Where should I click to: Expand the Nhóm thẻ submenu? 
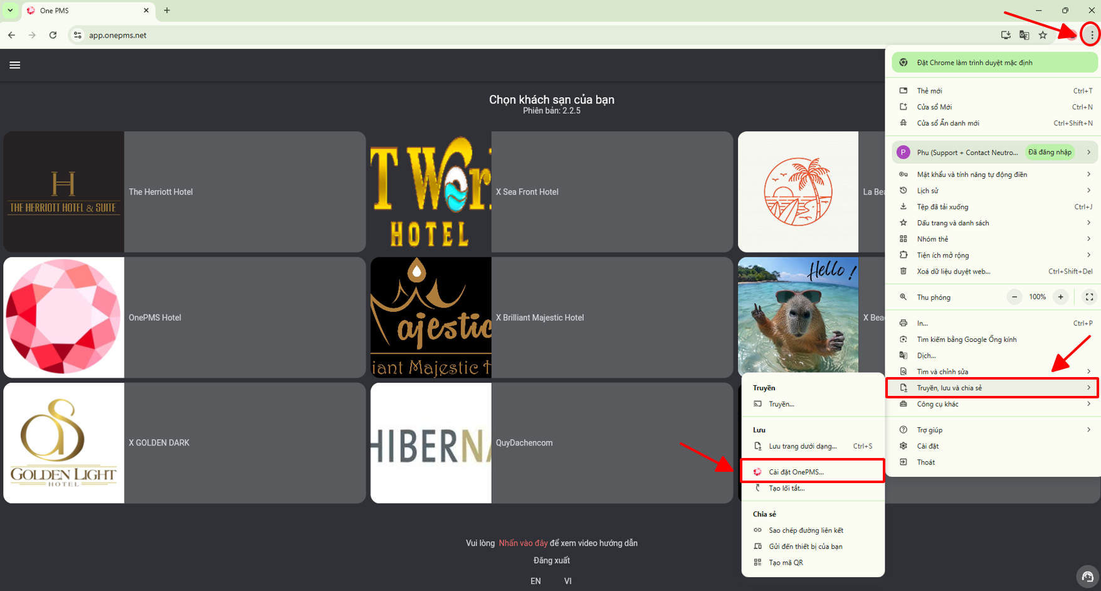pyautogui.click(x=996, y=239)
